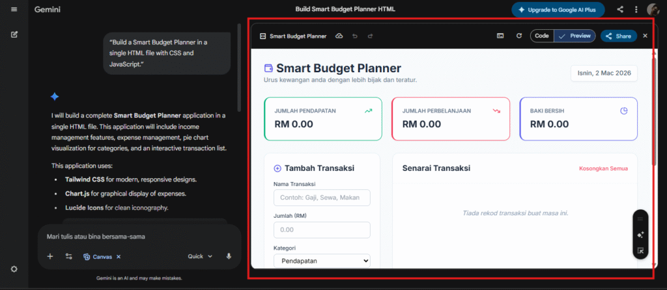The image size is (667, 290).
Task: Start a new chat with the compose icon
Action: tap(14, 34)
